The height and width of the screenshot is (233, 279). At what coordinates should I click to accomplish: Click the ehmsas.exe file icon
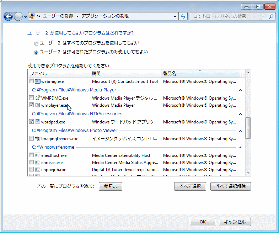point(37,162)
